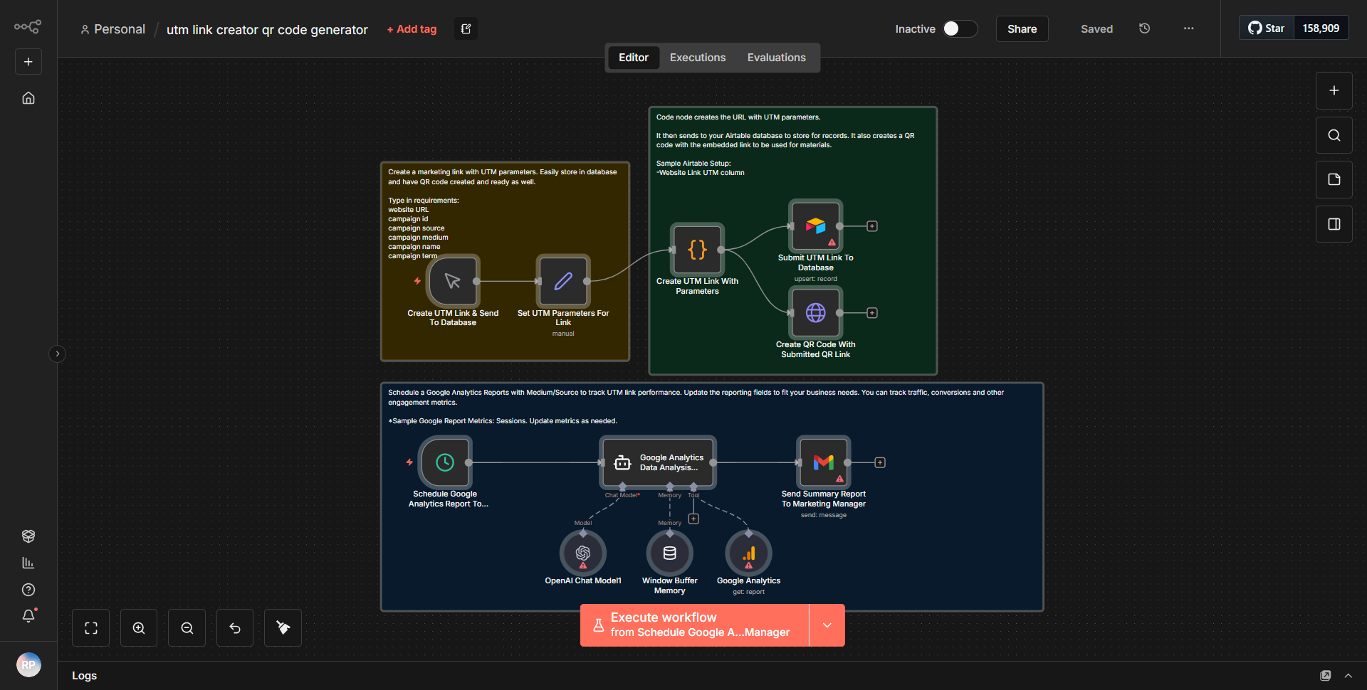This screenshot has width=1367, height=690.
Task: Switch to the Executions tab
Action: pyautogui.click(x=698, y=58)
